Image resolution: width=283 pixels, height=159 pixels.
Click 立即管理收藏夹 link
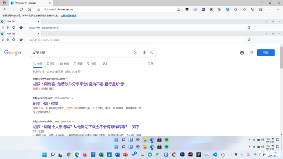(69, 16)
